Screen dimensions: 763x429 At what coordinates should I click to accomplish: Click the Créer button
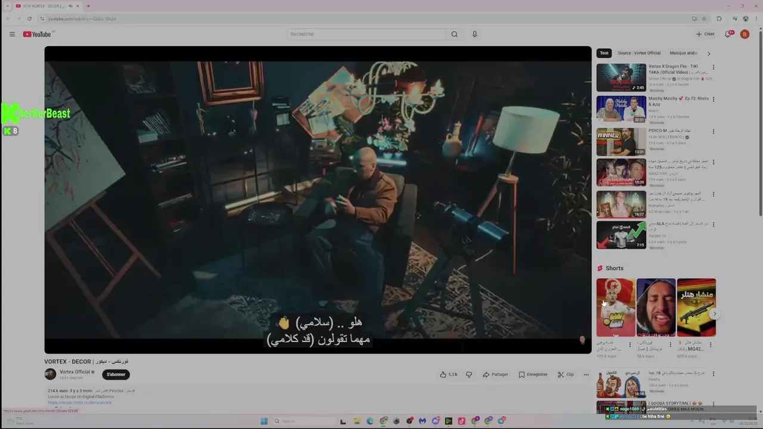[706, 34]
